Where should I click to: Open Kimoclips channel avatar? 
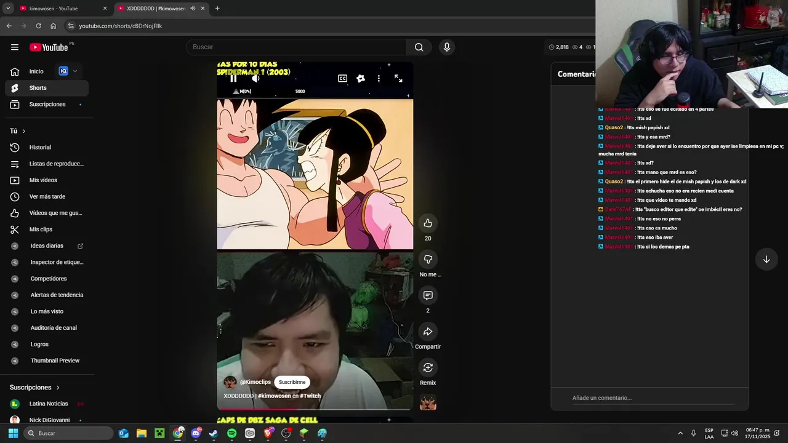pyautogui.click(x=230, y=382)
